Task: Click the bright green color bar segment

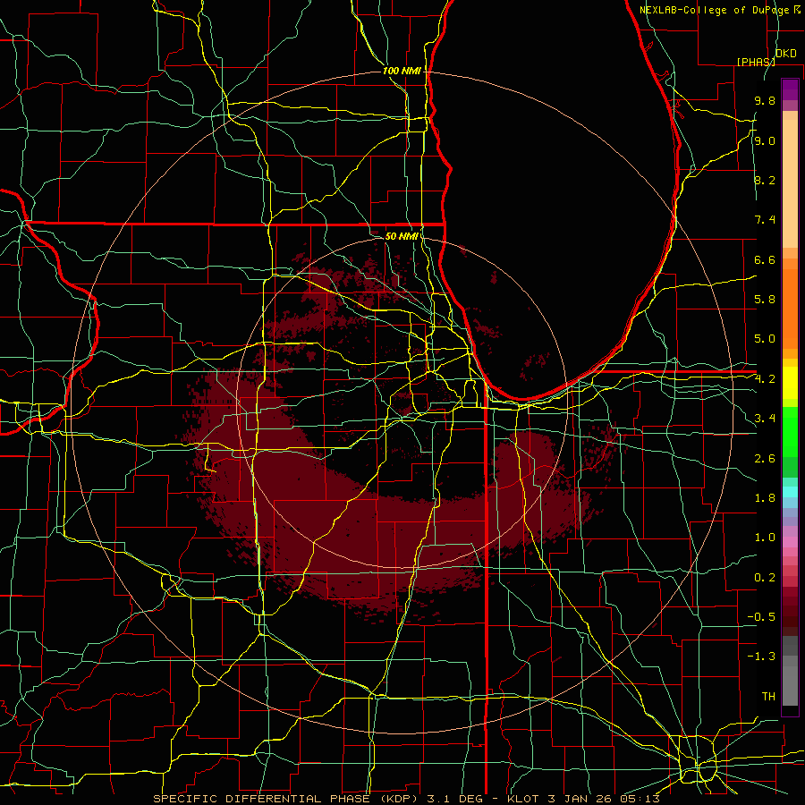Action: coord(790,432)
